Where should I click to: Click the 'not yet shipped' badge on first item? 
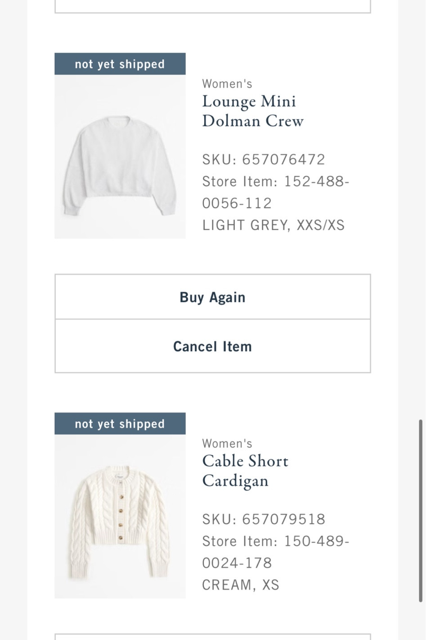[x=120, y=64]
